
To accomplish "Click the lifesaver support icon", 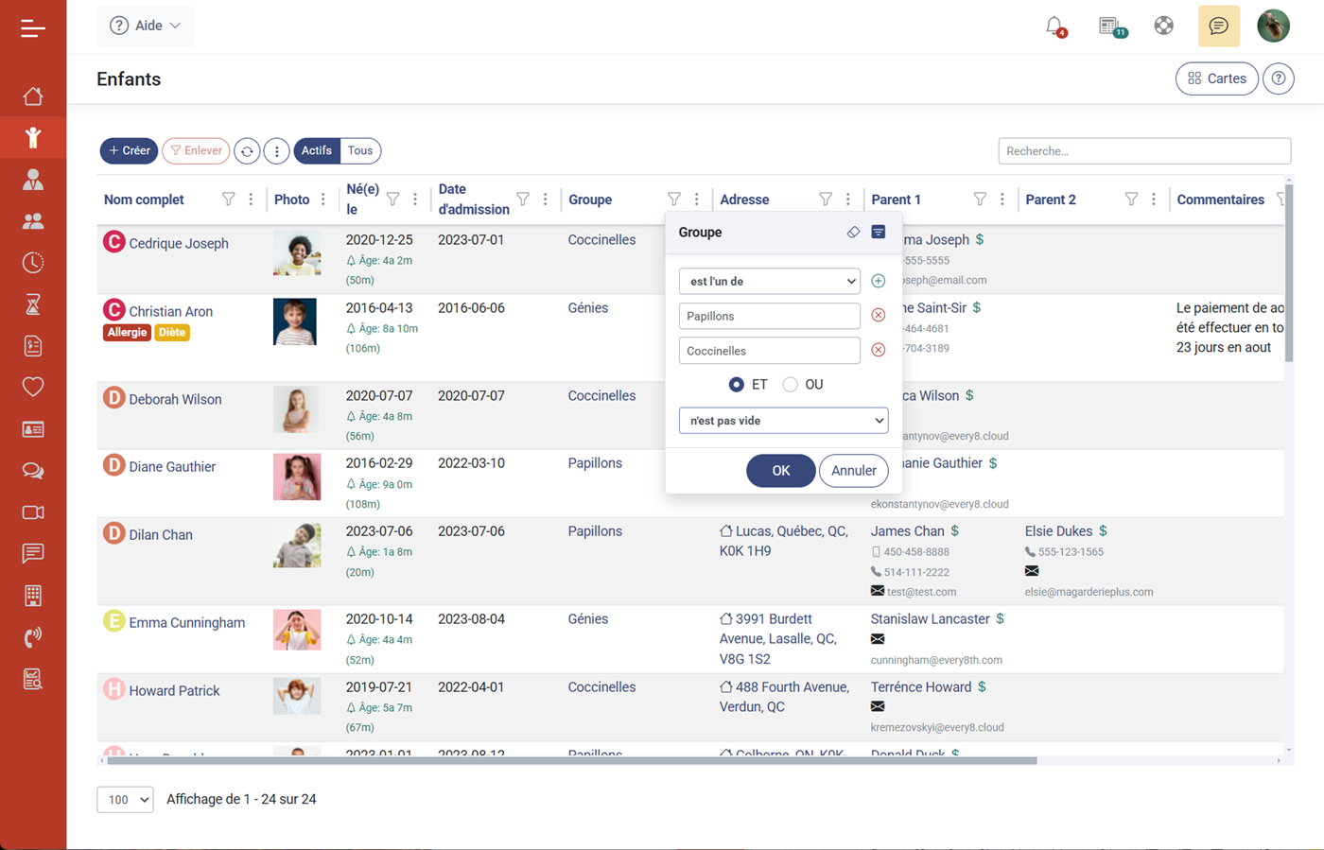I will tap(1163, 26).
